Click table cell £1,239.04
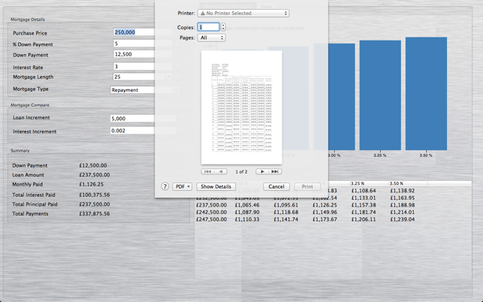 point(403,219)
